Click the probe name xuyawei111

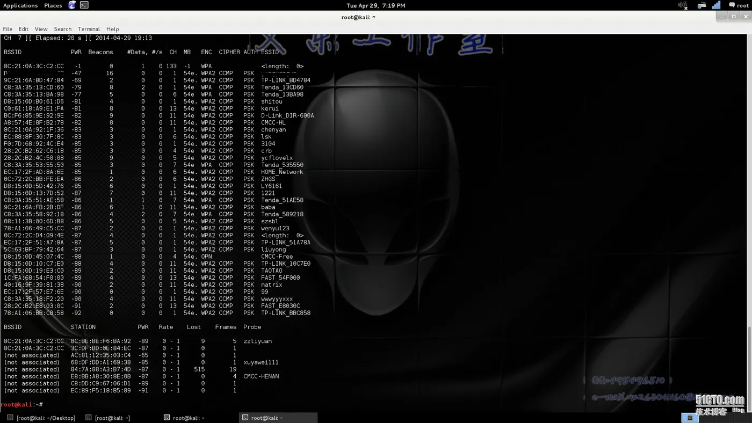tap(261, 362)
